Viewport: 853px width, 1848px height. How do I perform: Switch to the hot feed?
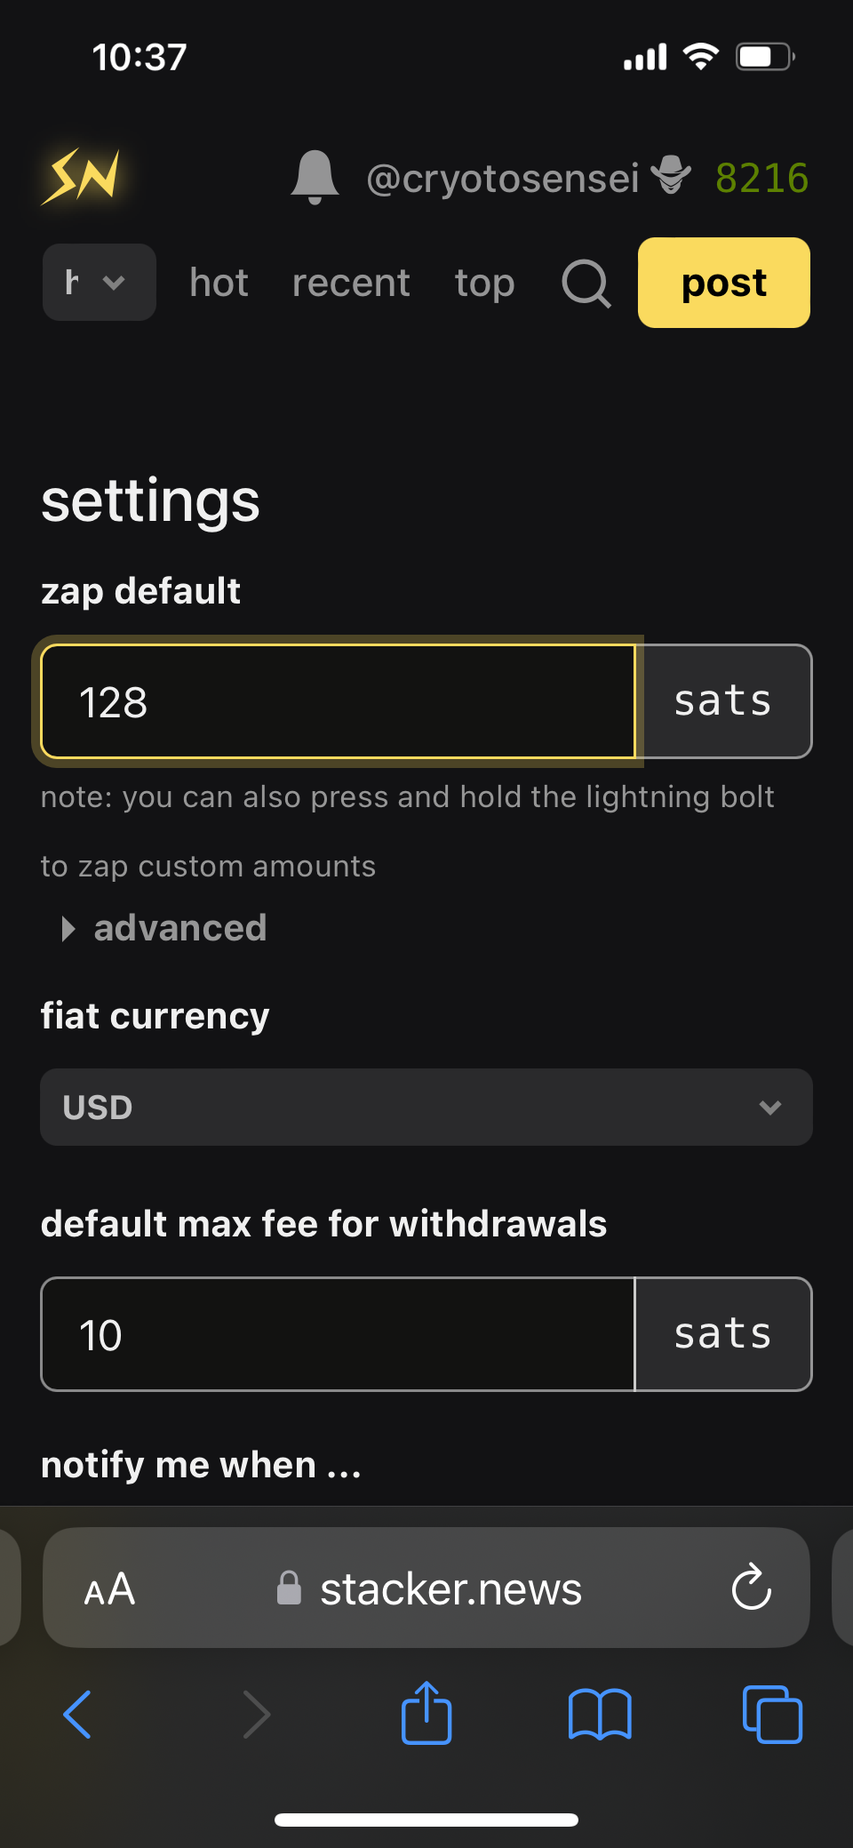(219, 284)
